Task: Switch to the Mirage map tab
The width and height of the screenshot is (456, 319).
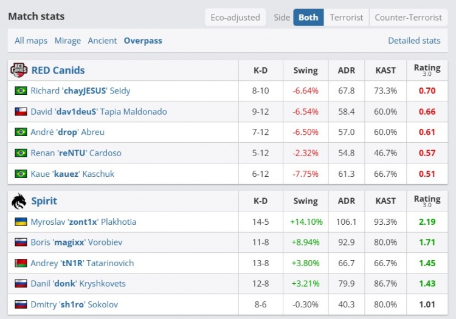Action: [x=67, y=41]
